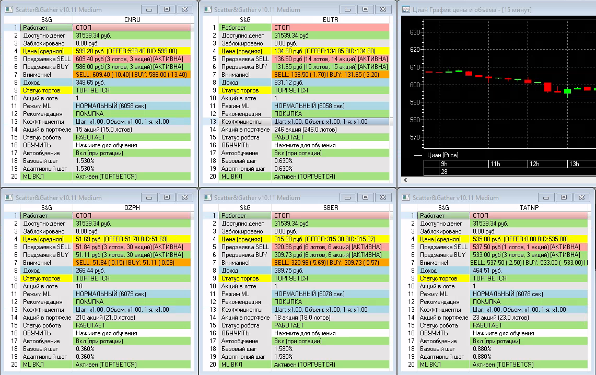The height and width of the screenshot is (375, 596).
Task: Select Режим ML cell НОРМАЛЬНЫЙ (6079 сек)
Action: click(132, 294)
